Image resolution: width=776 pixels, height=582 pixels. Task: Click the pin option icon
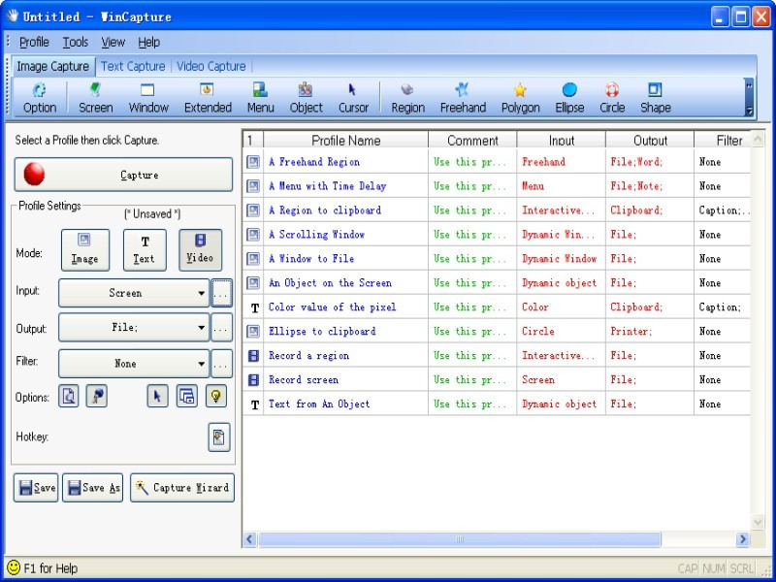tap(96, 396)
